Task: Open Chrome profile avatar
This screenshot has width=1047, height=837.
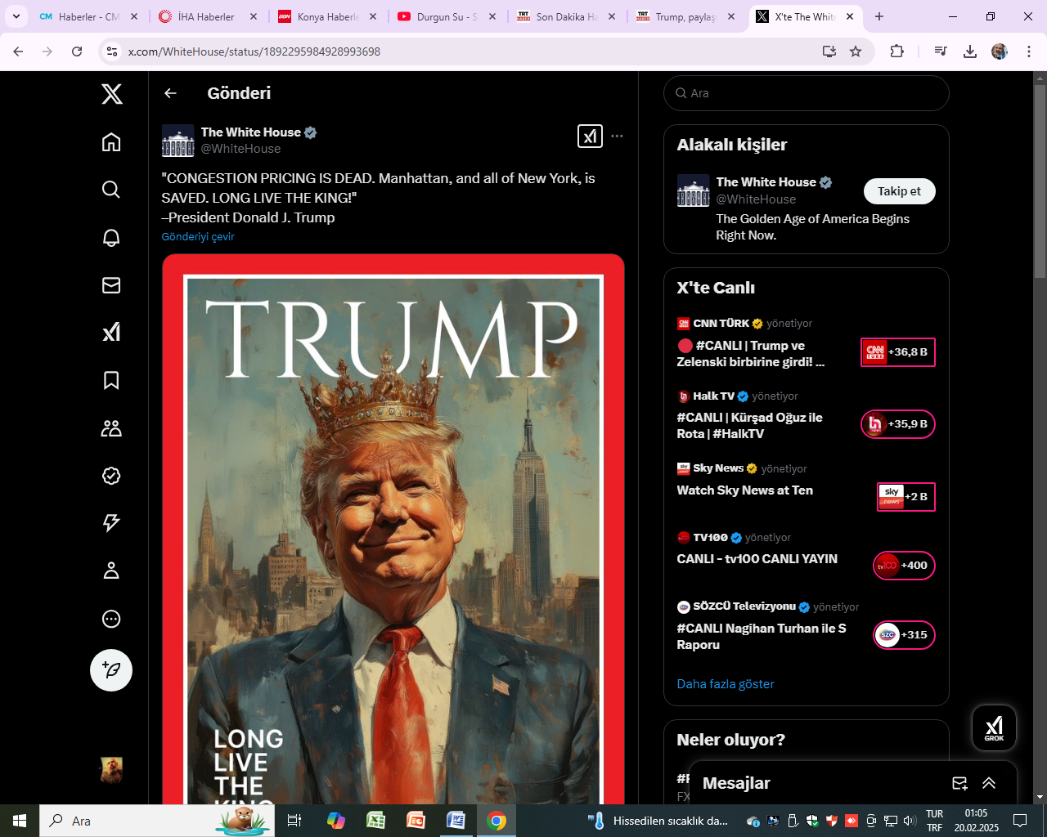Action: pyautogui.click(x=1000, y=51)
